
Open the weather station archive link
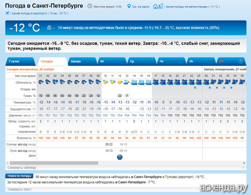coord(192,6)
